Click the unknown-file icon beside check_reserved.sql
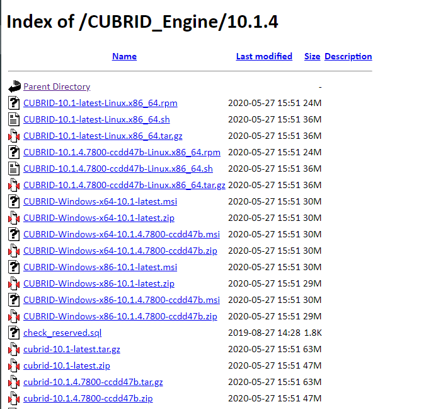The image size is (448, 409). pyautogui.click(x=14, y=333)
